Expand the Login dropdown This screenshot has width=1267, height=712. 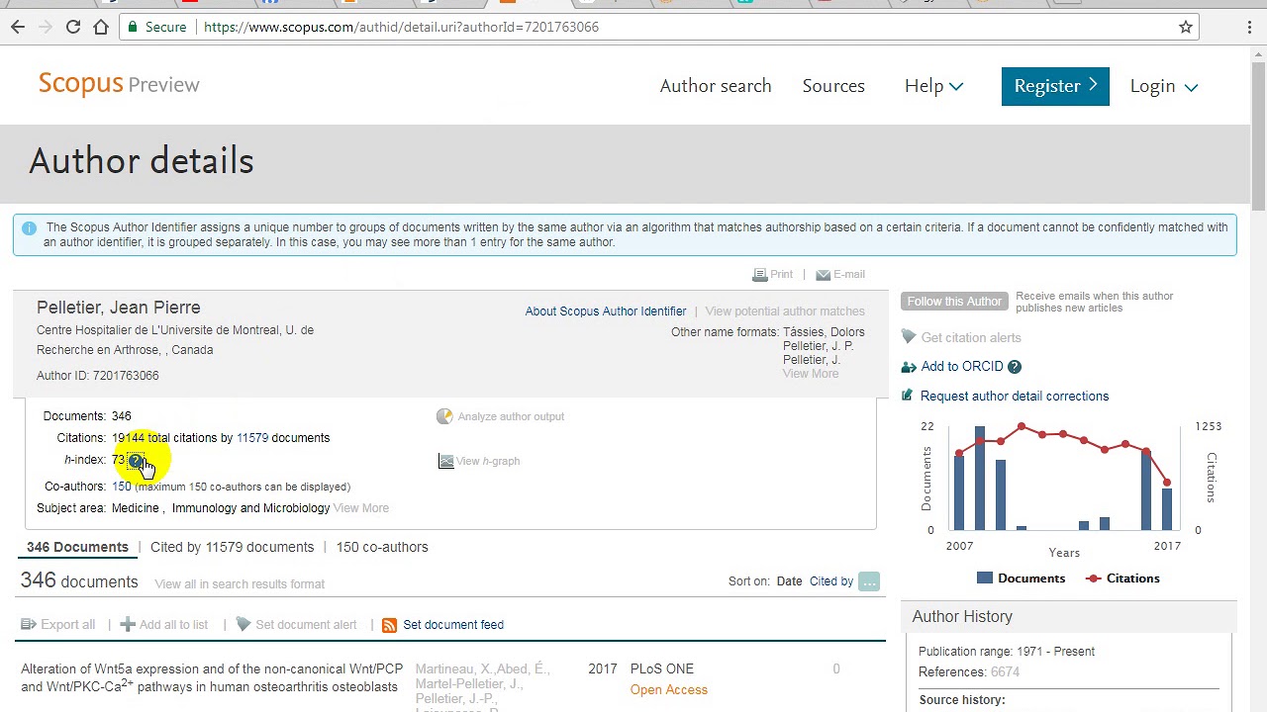pos(1163,86)
